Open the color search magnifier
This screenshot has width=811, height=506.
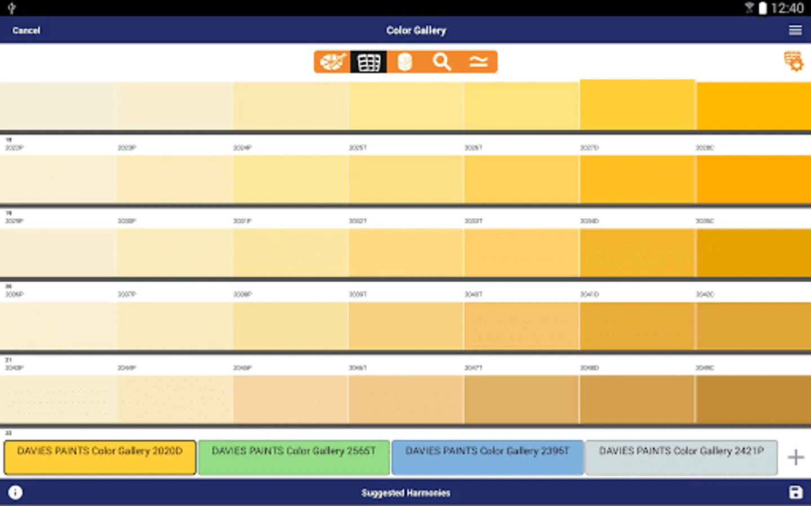click(442, 62)
